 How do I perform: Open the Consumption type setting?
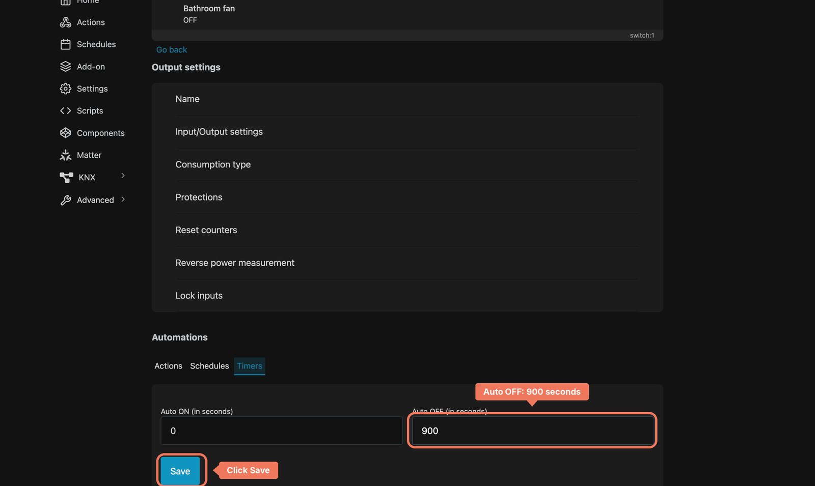point(406,164)
